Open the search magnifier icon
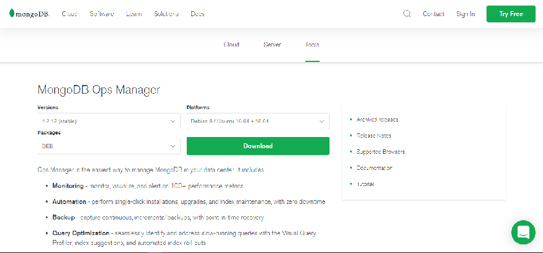 (407, 14)
